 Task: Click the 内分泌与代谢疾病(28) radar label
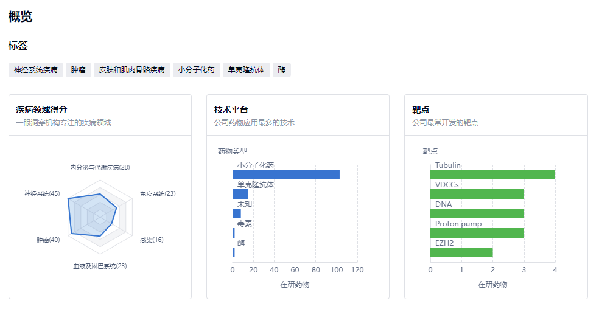click(x=100, y=167)
